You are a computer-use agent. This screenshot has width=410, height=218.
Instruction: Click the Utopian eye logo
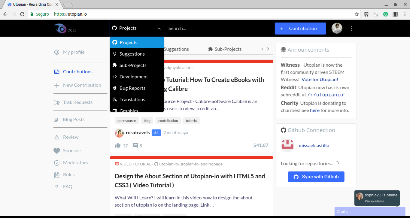60,29
